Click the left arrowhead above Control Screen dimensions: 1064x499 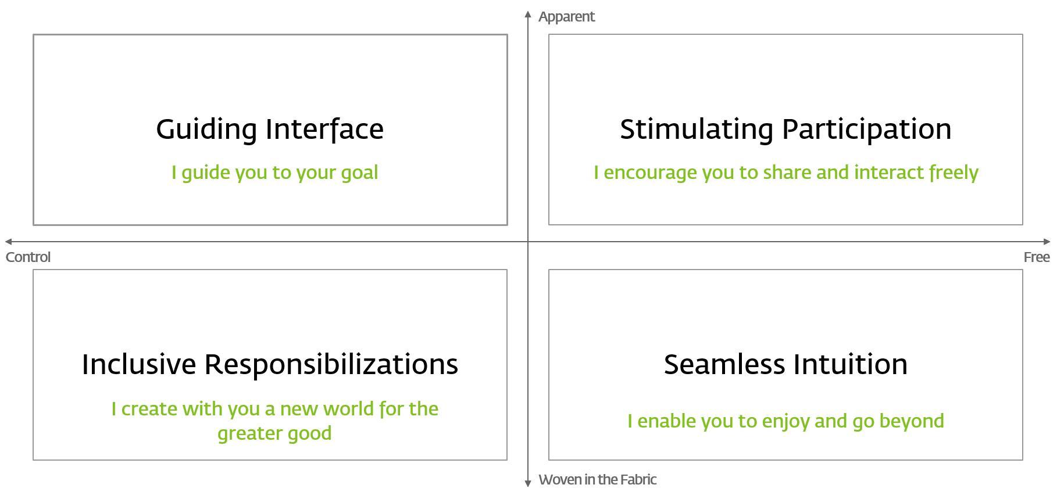pos(9,242)
